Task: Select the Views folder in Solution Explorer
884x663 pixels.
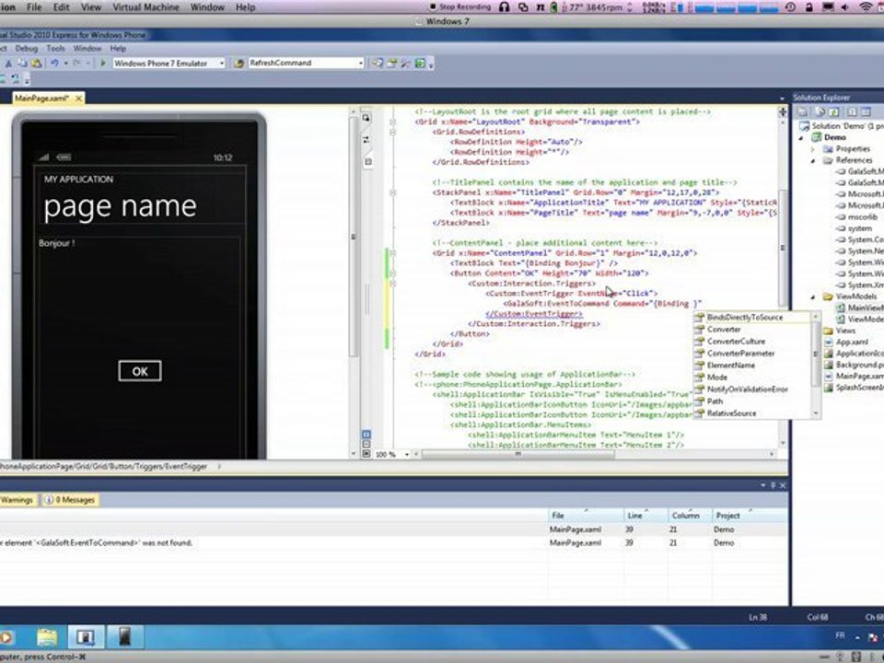Action: tap(845, 331)
